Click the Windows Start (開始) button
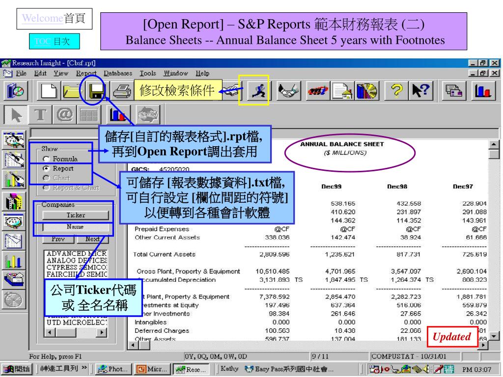The image size is (503, 377). [x=18, y=369]
